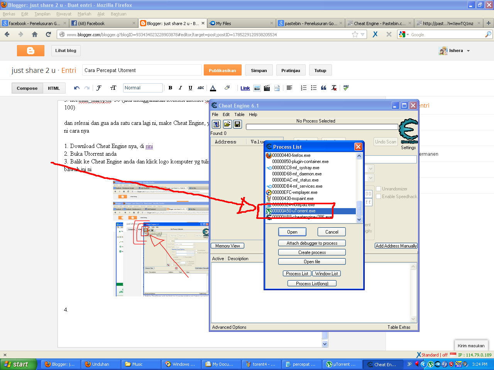Click the Blogger orange logo button
Screen dimensions: 494x370
[x=30, y=50]
